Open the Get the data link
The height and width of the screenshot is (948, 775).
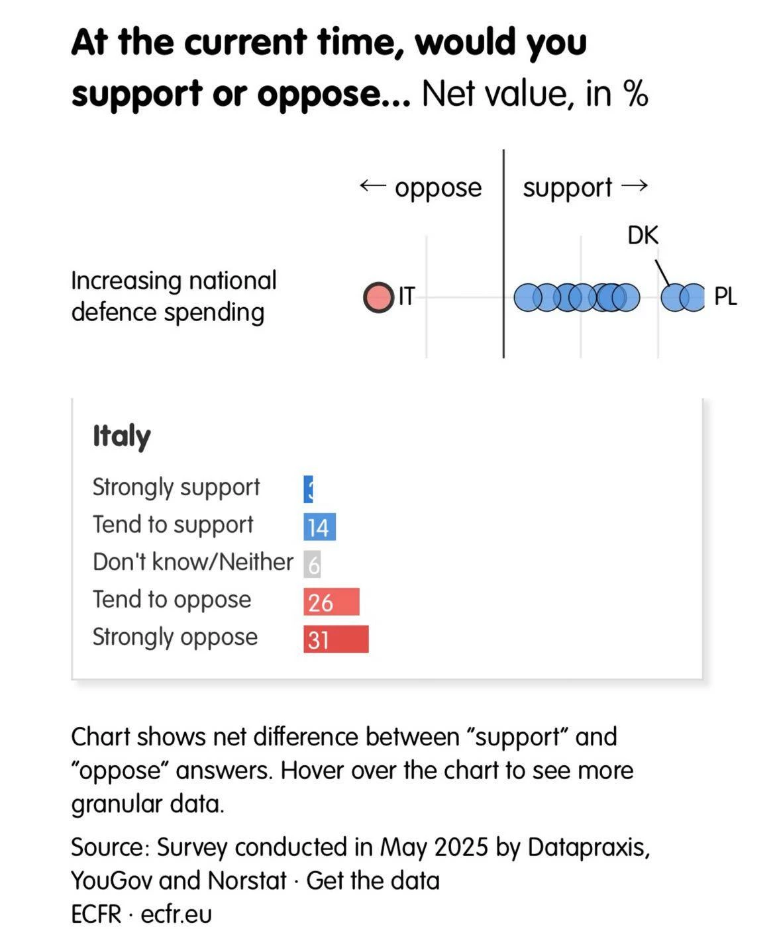click(373, 880)
